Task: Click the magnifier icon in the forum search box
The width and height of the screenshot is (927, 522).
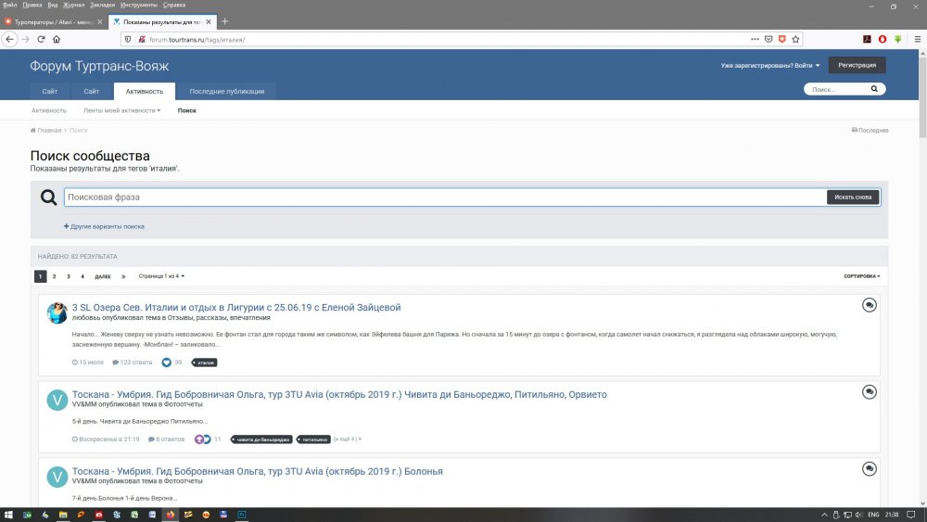Action: (873, 90)
